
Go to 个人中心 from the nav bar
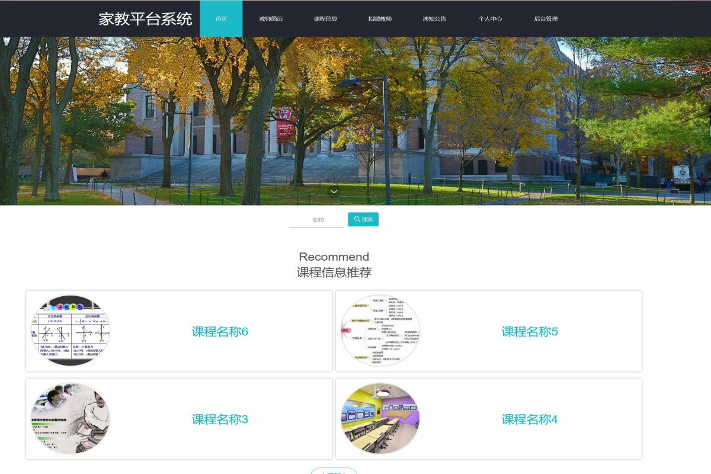point(490,18)
